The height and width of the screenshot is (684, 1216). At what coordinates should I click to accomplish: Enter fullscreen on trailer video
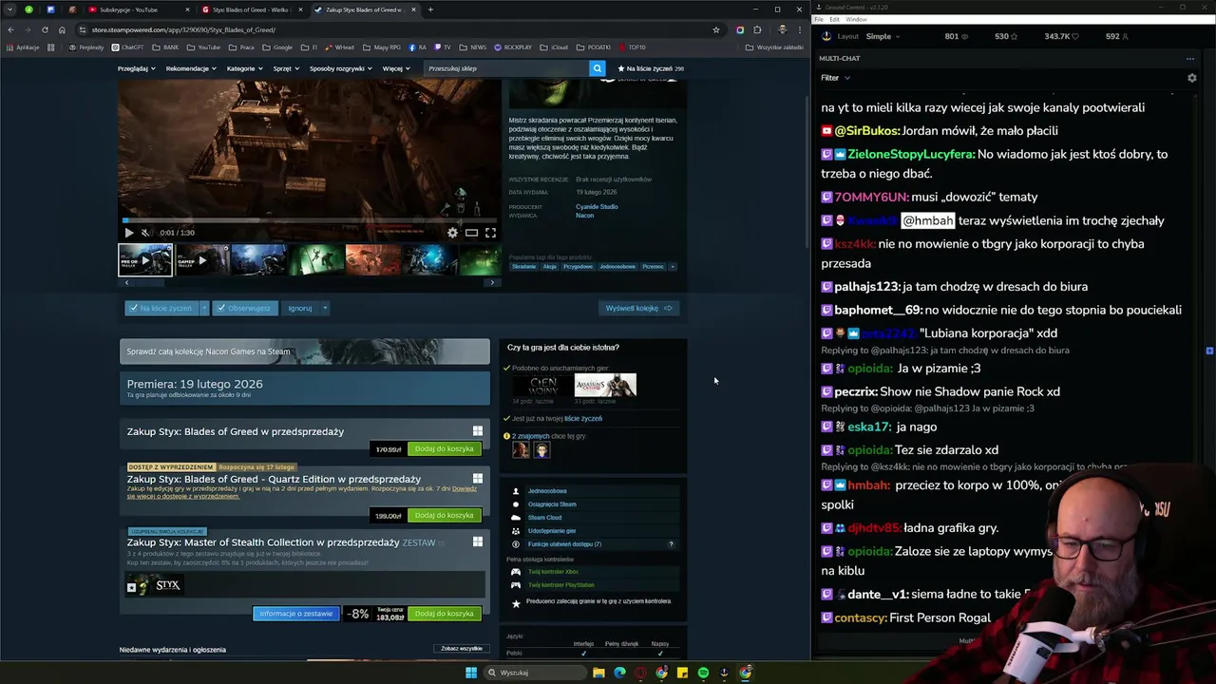point(490,233)
